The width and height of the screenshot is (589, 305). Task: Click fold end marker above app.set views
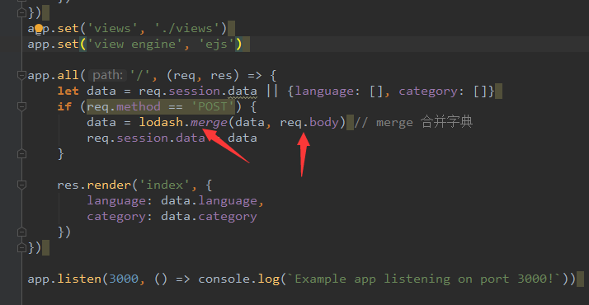tap(21, 12)
